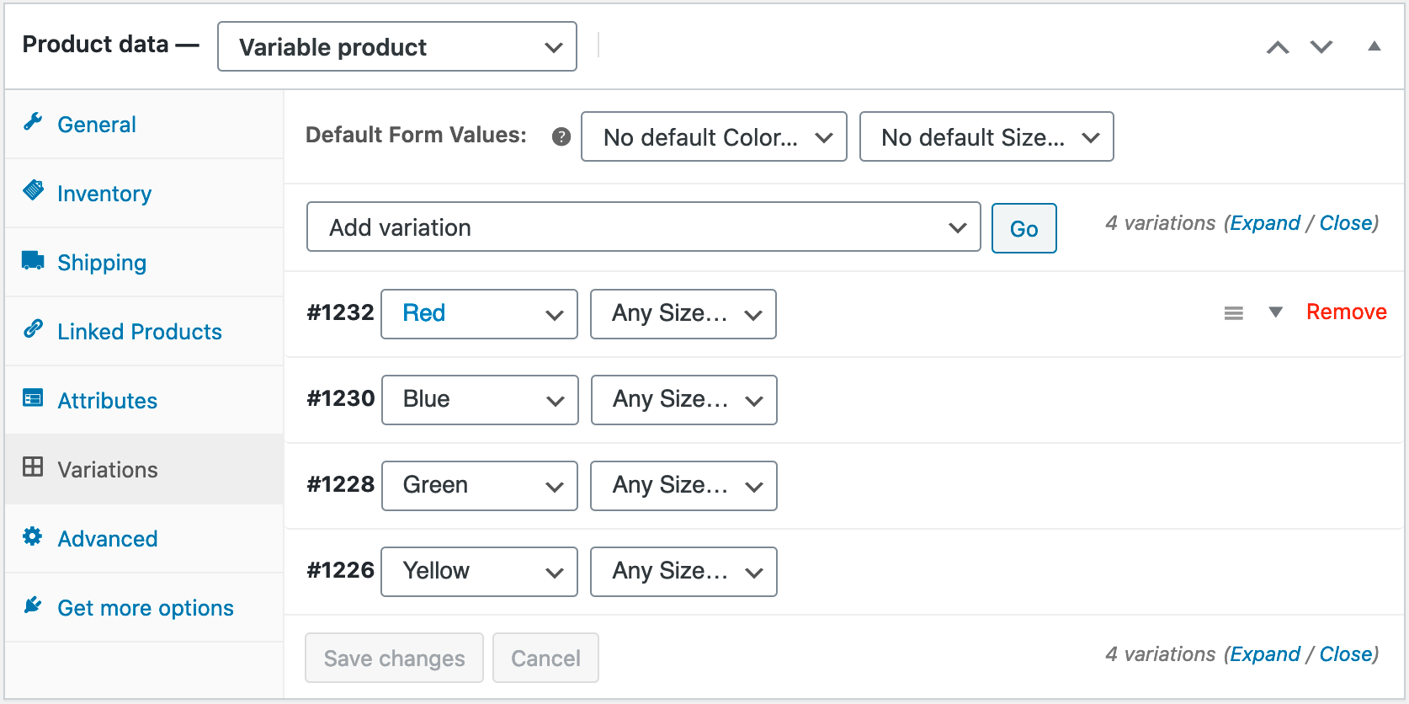Switch to the Inventory tab
The image size is (1409, 704).
click(104, 194)
